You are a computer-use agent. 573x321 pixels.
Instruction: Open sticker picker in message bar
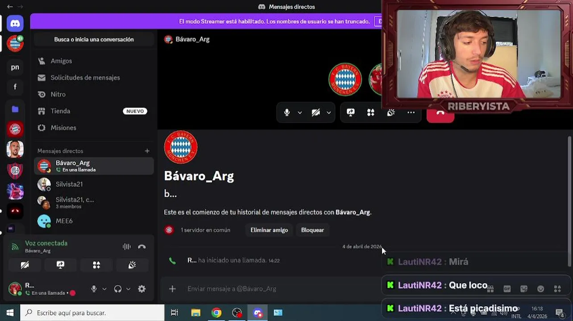point(524,289)
